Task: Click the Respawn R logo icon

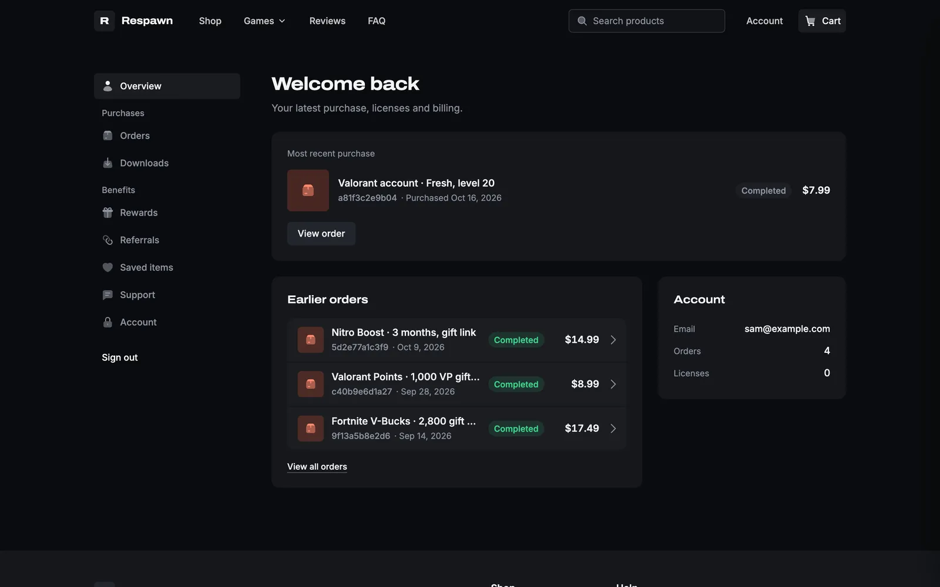Action: tap(105, 21)
